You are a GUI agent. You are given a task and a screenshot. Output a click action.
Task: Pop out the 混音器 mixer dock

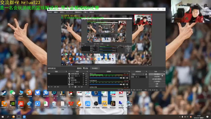[x=129, y=71]
